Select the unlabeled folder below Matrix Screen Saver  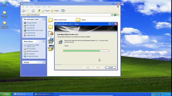(51, 27)
